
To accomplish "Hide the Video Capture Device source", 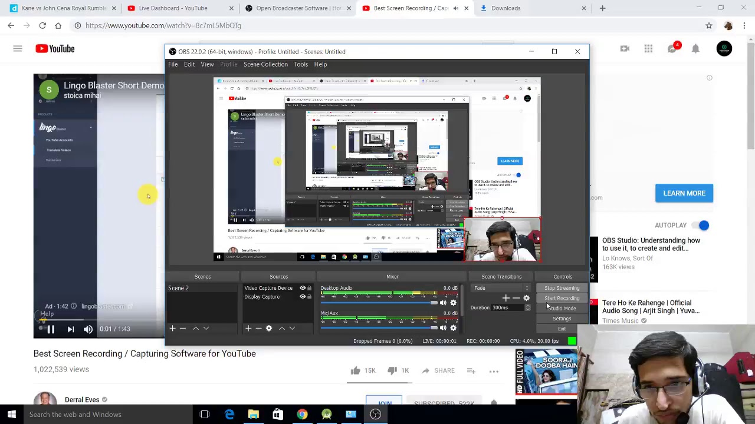I will tap(303, 288).
